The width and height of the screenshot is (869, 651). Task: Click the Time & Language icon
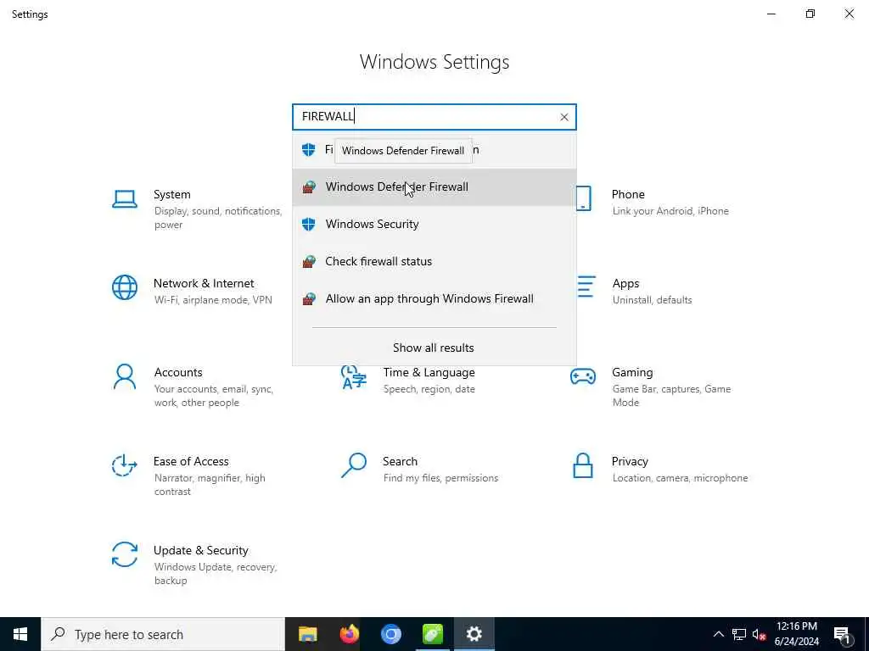354,377
